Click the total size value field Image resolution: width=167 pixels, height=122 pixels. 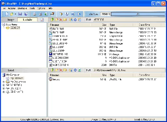pyautogui.click(x=105, y=14)
